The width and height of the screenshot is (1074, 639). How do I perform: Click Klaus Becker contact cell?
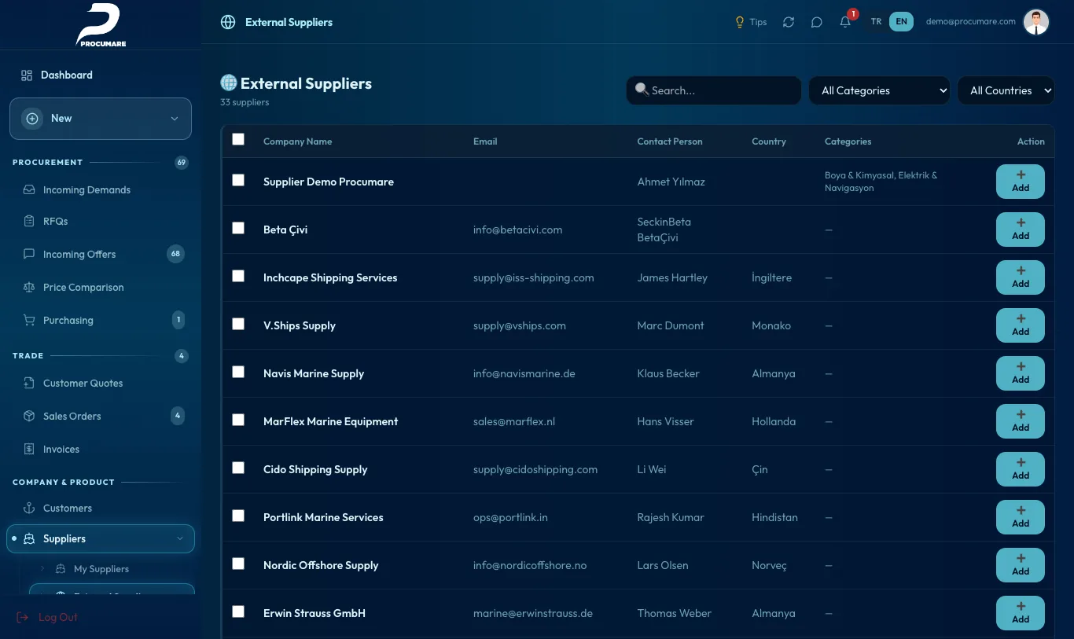668,373
